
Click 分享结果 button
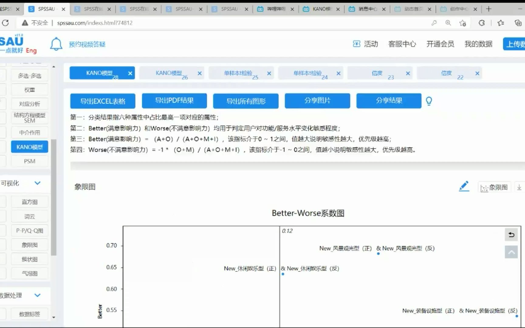[389, 101]
